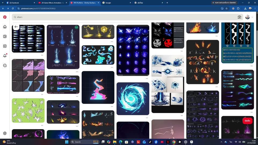Click the create pin plus icon
The height and width of the screenshot is (145, 258).
point(5,46)
